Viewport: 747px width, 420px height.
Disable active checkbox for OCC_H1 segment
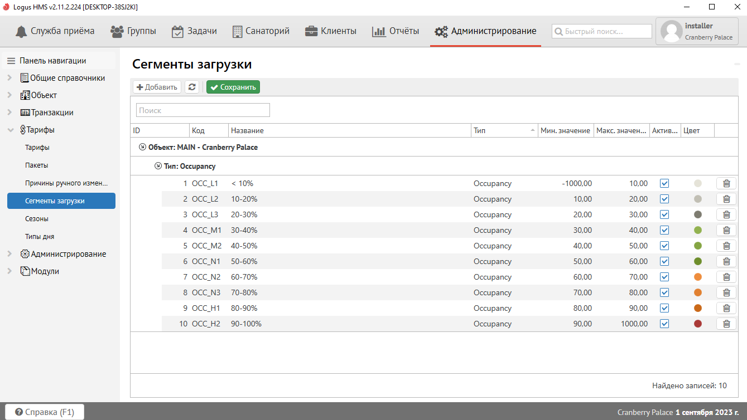664,308
